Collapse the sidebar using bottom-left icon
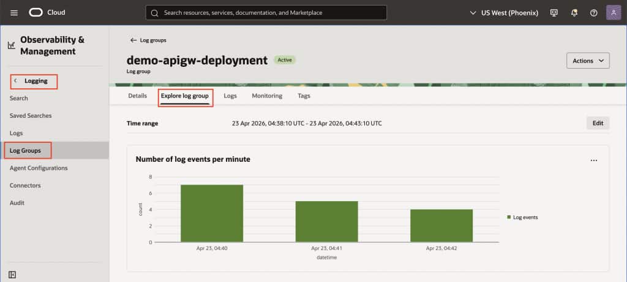 pyautogui.click(x=13, y=274)
